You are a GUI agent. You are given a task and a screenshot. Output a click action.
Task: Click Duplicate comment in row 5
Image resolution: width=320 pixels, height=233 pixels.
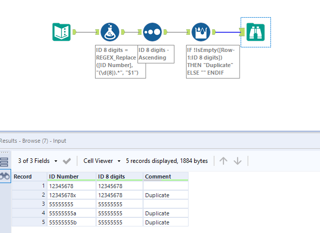[165, 222]
